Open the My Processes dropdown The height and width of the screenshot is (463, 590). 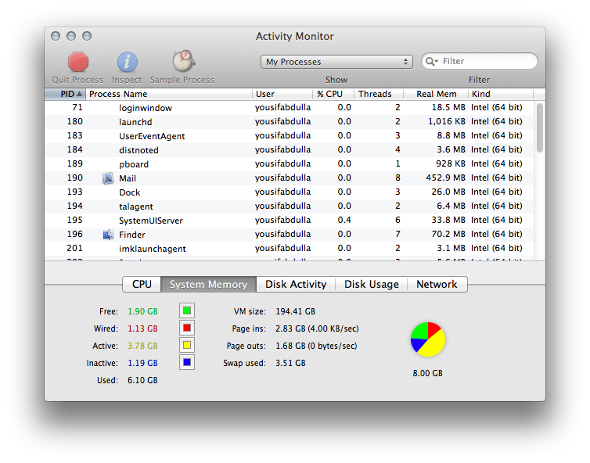[336, 62]
